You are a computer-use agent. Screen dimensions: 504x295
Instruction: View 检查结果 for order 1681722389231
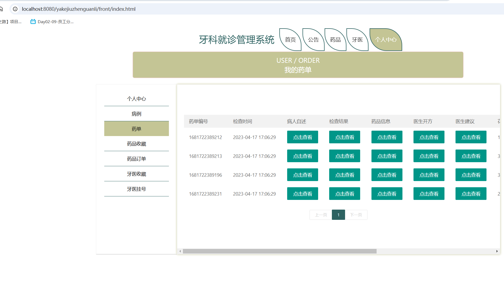tap(345, 194)
